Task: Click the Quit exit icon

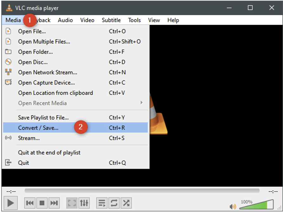Action: click(8, 163)
